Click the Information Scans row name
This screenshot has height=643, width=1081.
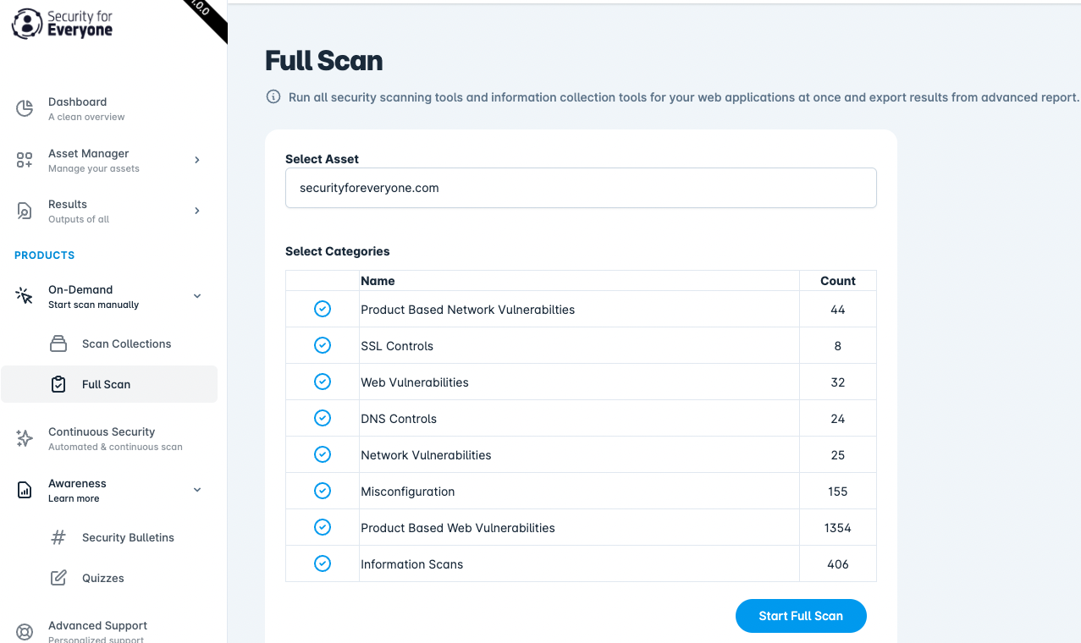pos(412,564)
